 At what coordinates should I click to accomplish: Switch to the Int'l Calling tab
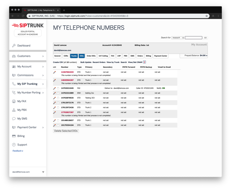[103, 56]
